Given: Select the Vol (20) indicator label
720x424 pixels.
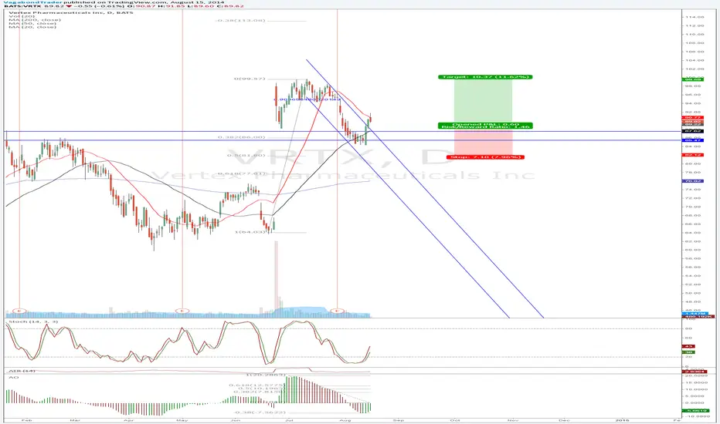Looking at the screenshot, I should point(22,16).
